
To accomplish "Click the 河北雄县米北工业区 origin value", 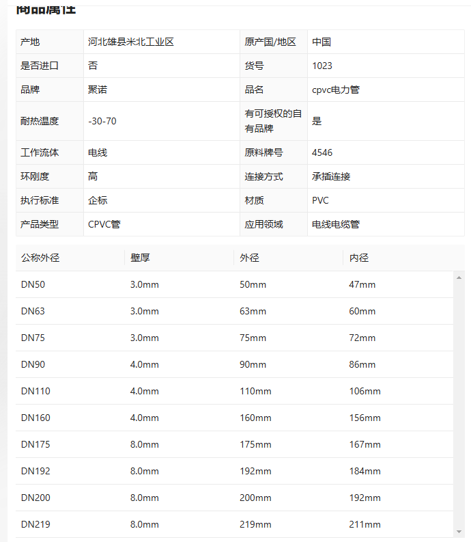I will [x=131, y=42].
